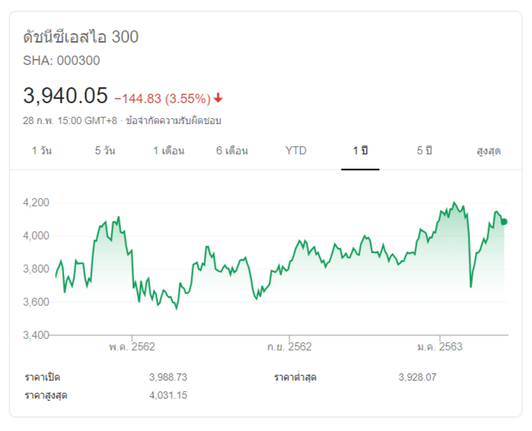Click the ก.ย. 2562 axis label
532x431 pixels.
point(289,347)
